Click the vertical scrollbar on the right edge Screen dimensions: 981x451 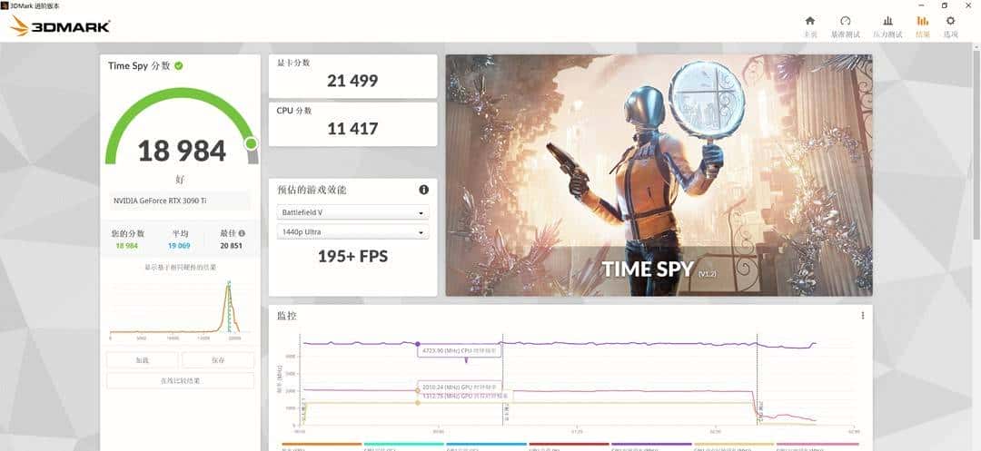click(x=976, y=143)
